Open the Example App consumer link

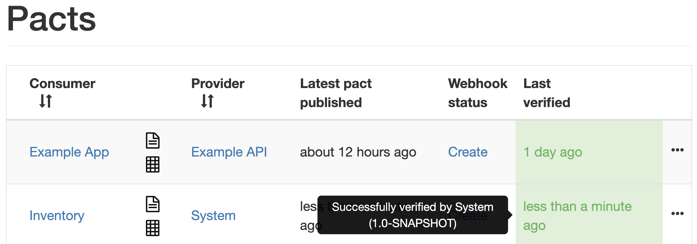pyautogui.click(x=69, y=152)
